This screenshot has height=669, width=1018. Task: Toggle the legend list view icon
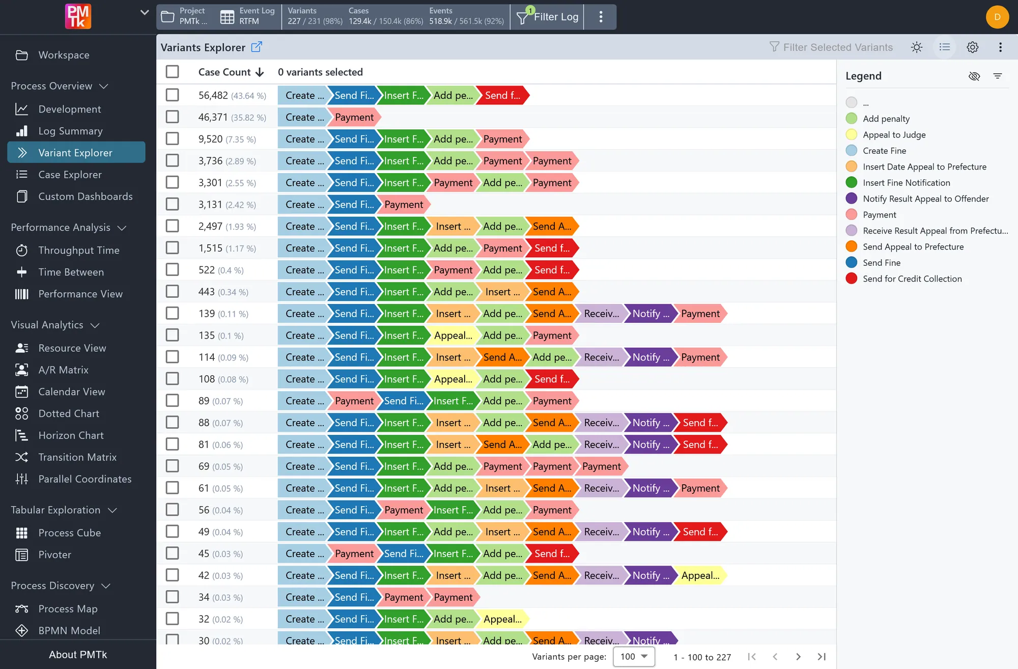pyautogui.click(x=945, y=47)
